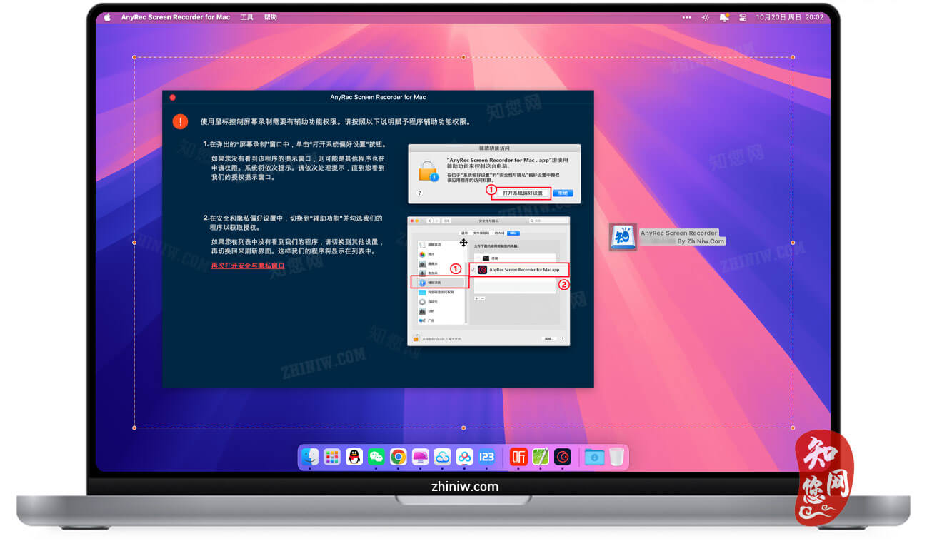Click the Security & Privacy settings illustration
The width and height of the screenshot is (927, 556).
point(488,281)
